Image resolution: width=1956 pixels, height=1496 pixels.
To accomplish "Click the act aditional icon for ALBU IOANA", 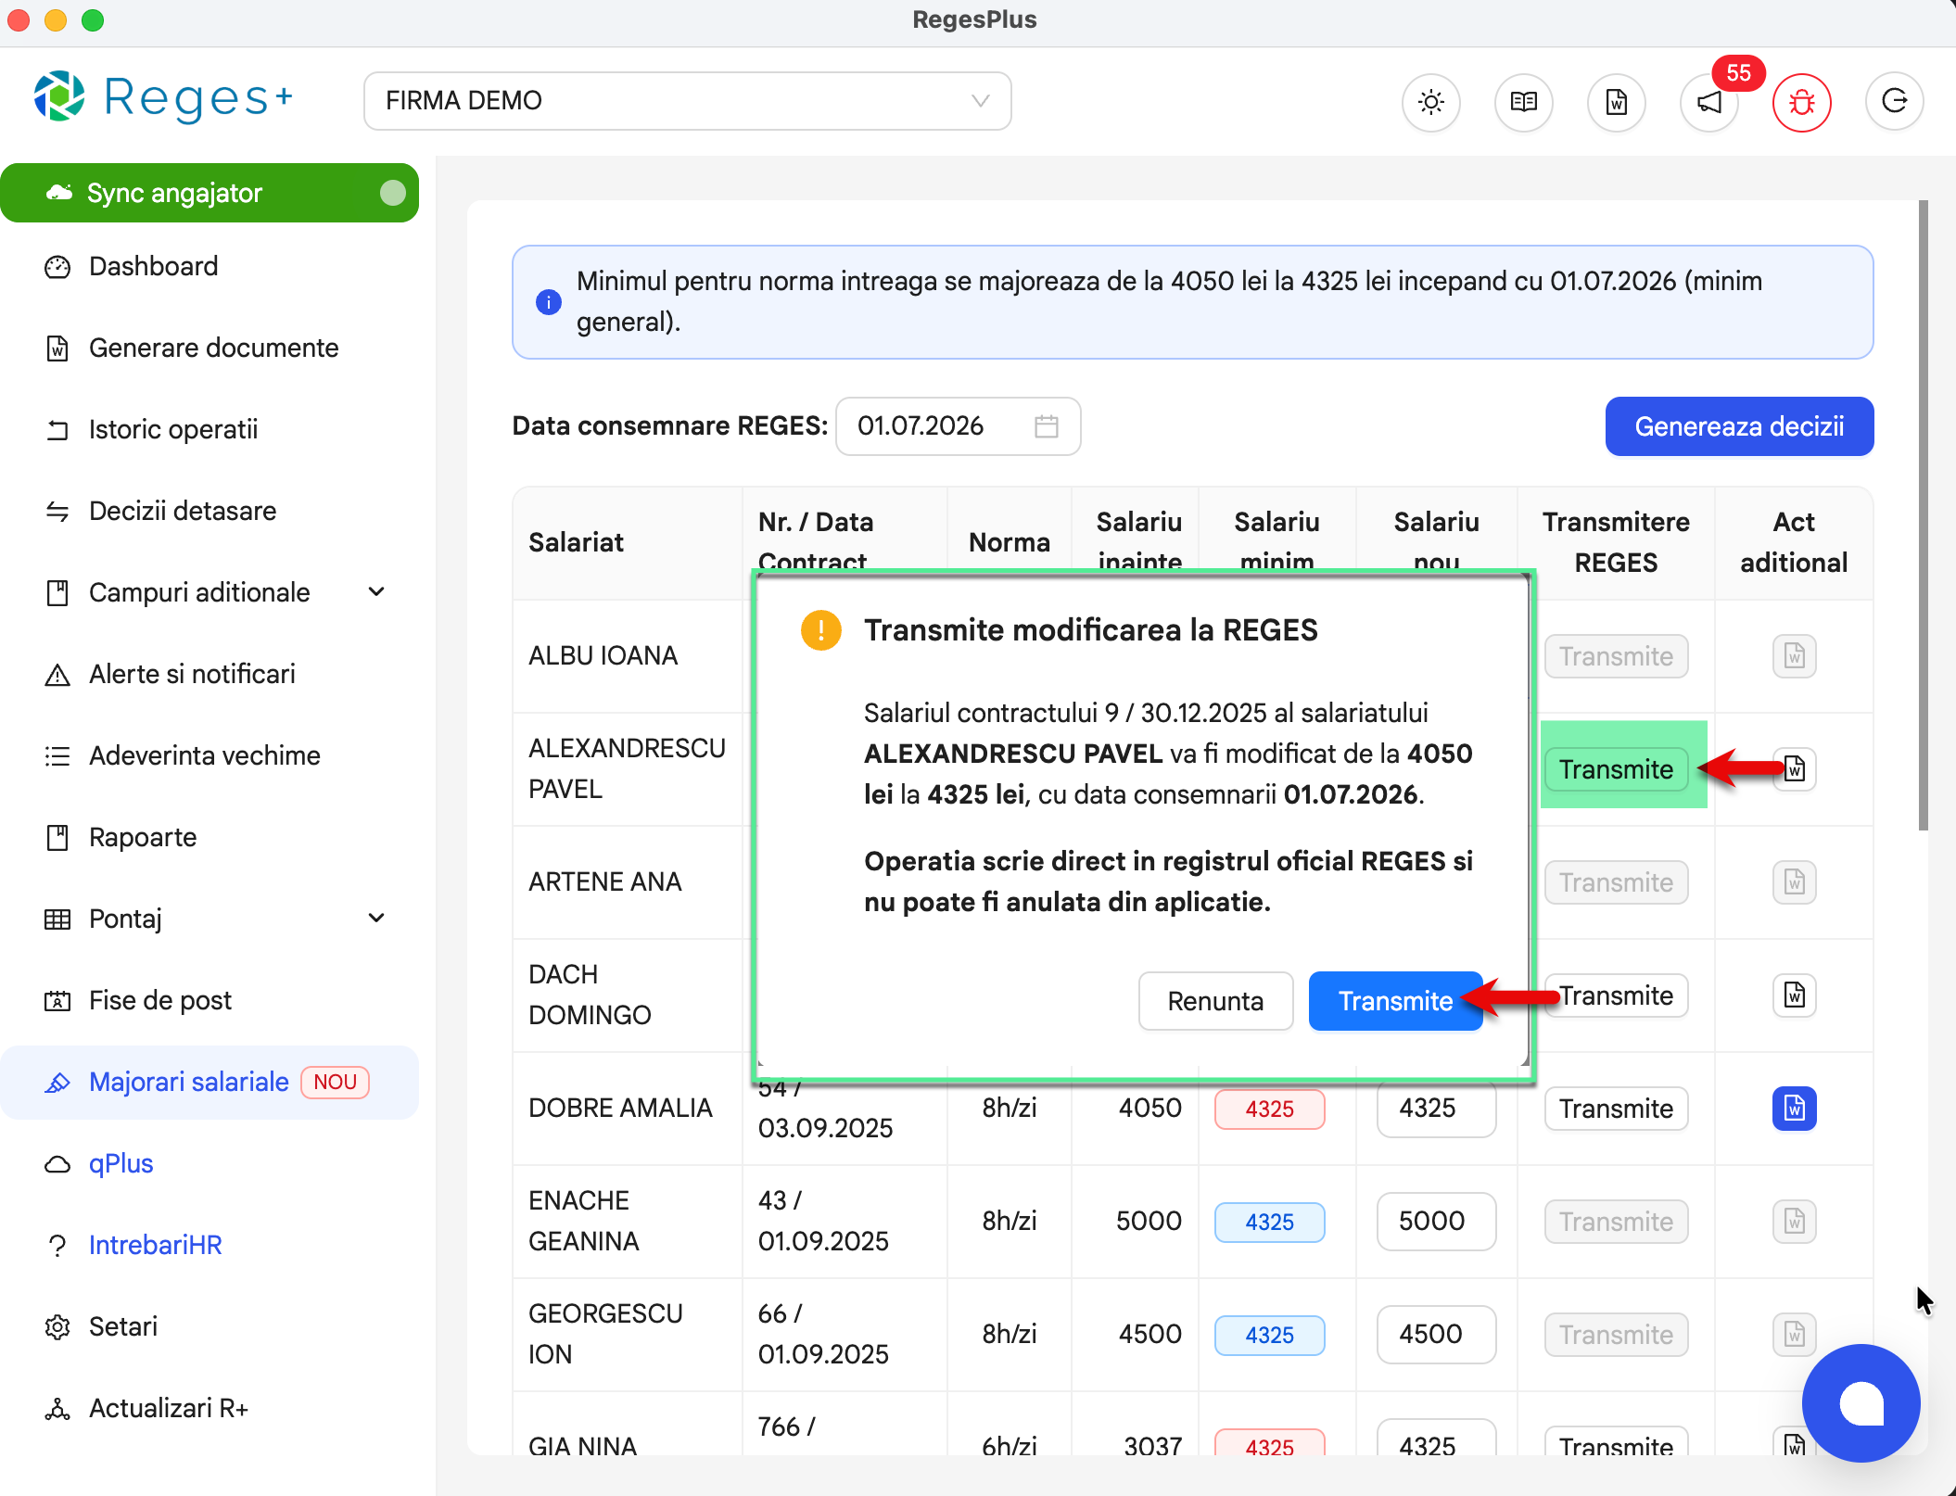I will pos(1795,656).
